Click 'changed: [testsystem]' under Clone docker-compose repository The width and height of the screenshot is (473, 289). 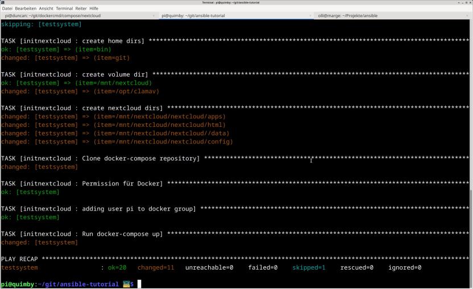[x=40, y=167]
